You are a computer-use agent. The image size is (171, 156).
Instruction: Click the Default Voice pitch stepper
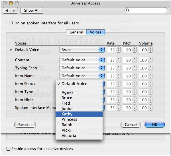coord(135,50)
